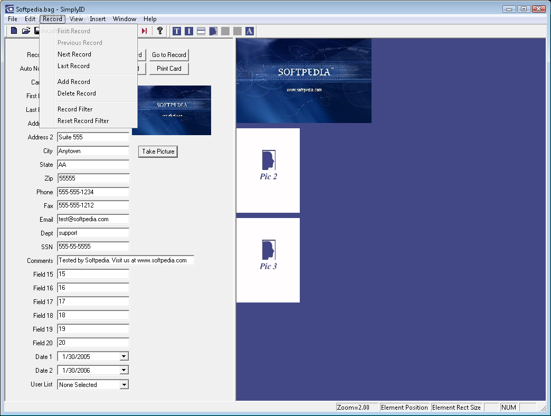551x416 pixels.
Task: Open the File menu
Action: point(13,19)
